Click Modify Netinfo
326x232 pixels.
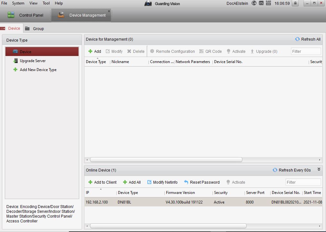pos(163,182)
